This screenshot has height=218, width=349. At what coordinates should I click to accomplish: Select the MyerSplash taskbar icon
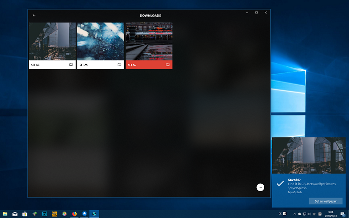94,214
